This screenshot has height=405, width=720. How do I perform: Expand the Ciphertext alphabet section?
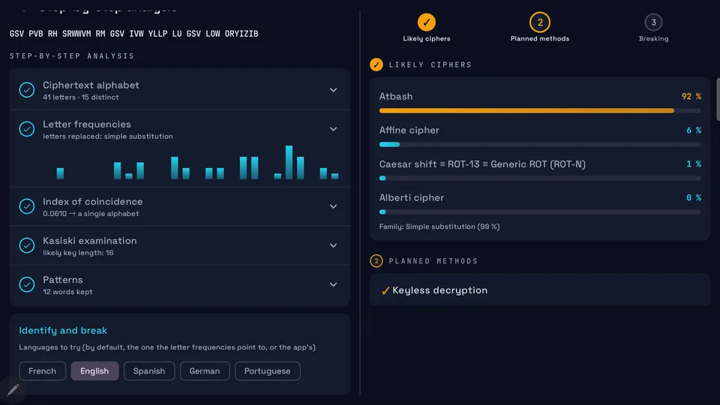point(333,90)
